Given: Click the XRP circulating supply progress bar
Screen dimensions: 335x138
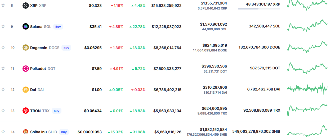Looking at the screenshot, I should point(259,9).
